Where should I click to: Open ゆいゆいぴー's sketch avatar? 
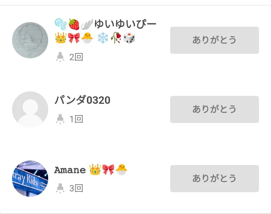pyautogui.click(x=30, y=40)
